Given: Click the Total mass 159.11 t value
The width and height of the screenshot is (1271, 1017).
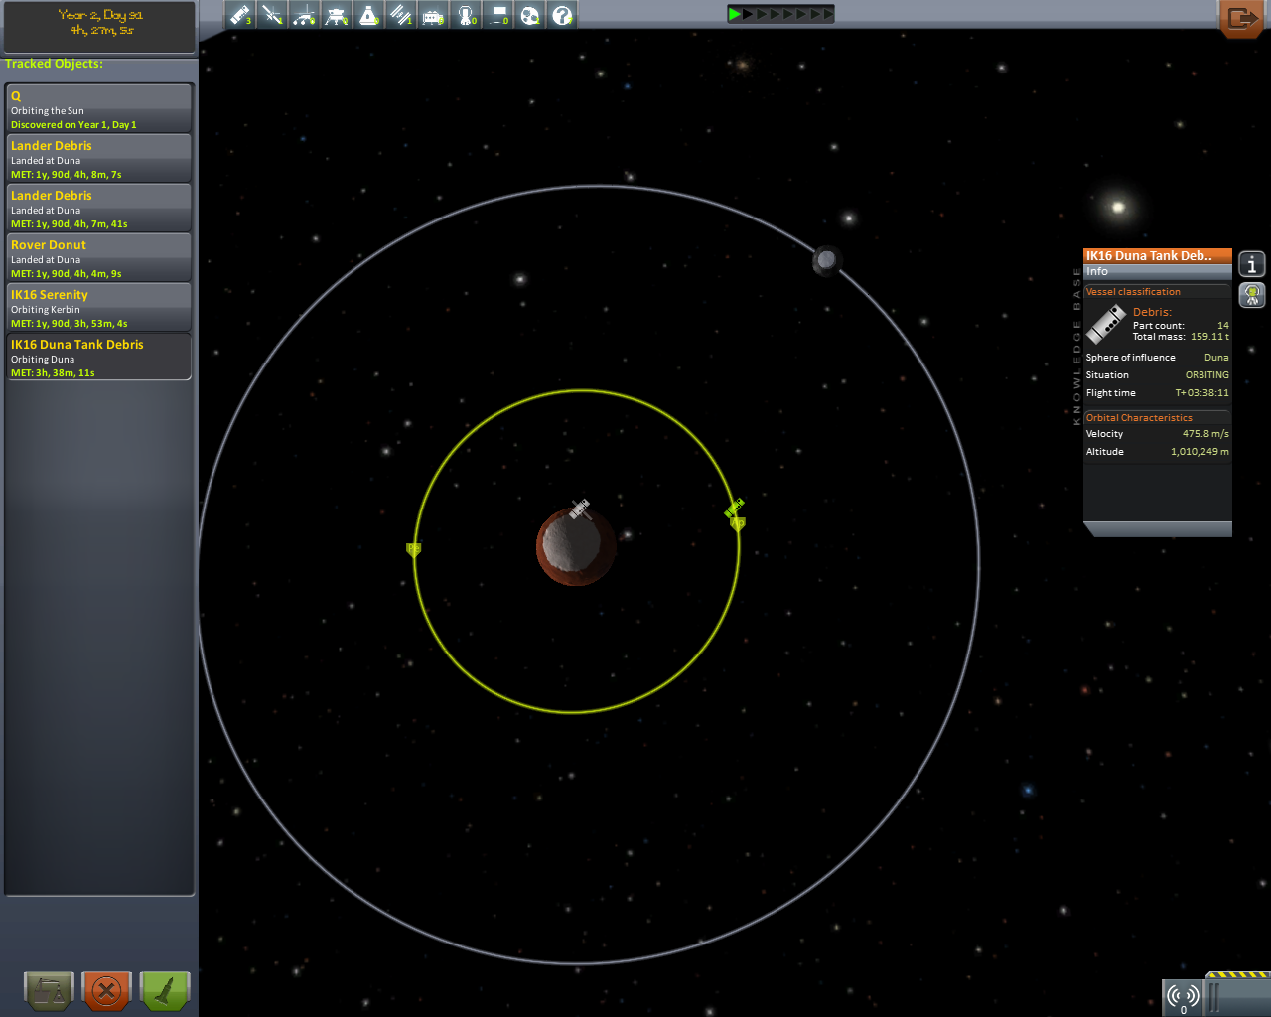Looking at the screenshot, I should coord(1209,337).
